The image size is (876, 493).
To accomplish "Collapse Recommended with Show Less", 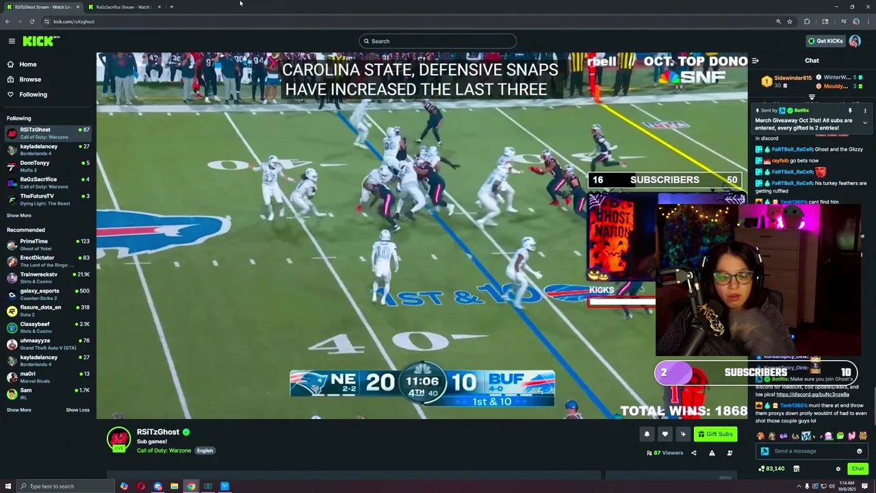I will coord(77,410).
